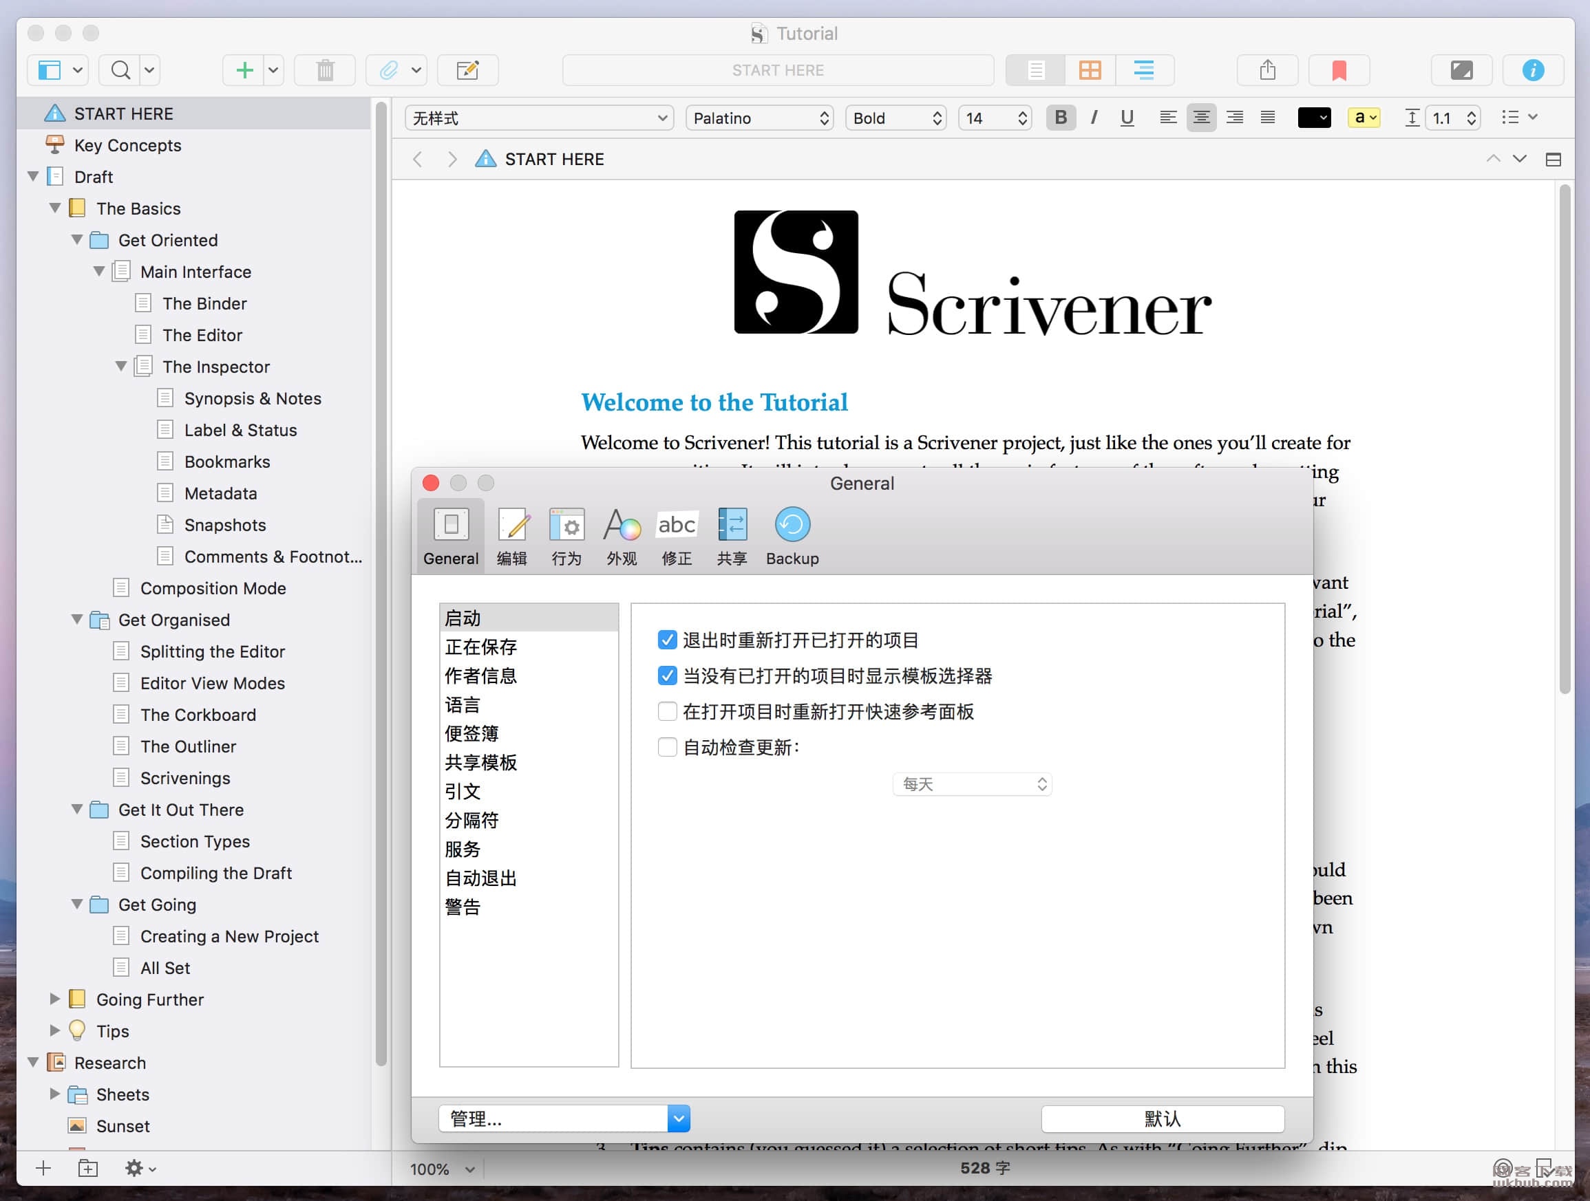Justify text alignment
The height and width of the screenshot is (1201, 1590).
click(1268, 117)
